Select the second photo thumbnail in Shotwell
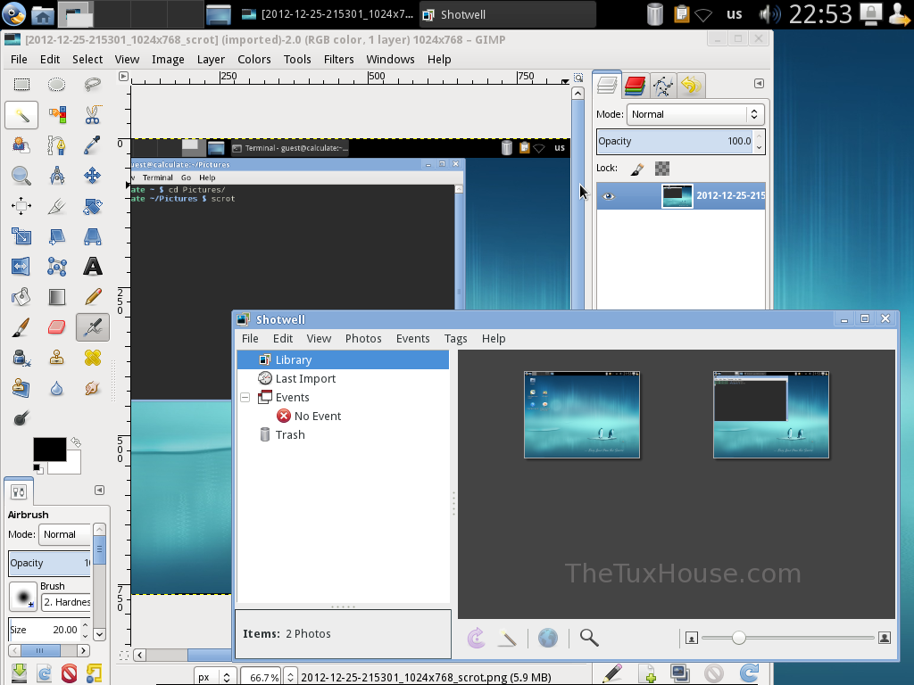This screenshot has height=685, width=914. click(x=771, y=415)
